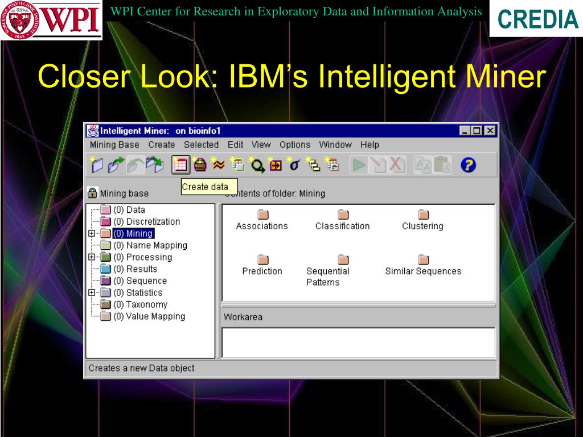
Task: Click the blue folder icon beside Results
Action: coord(105,269)
